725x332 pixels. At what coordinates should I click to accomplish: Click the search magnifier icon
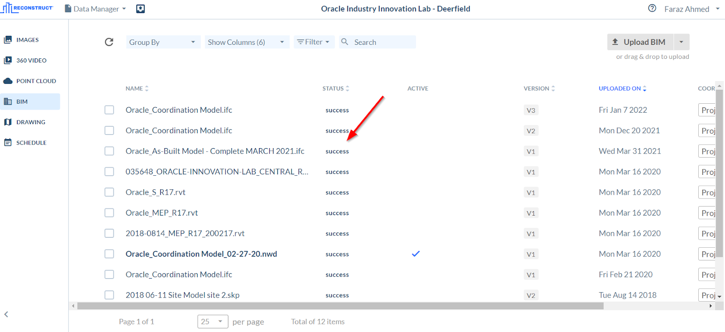click(345, 42)
